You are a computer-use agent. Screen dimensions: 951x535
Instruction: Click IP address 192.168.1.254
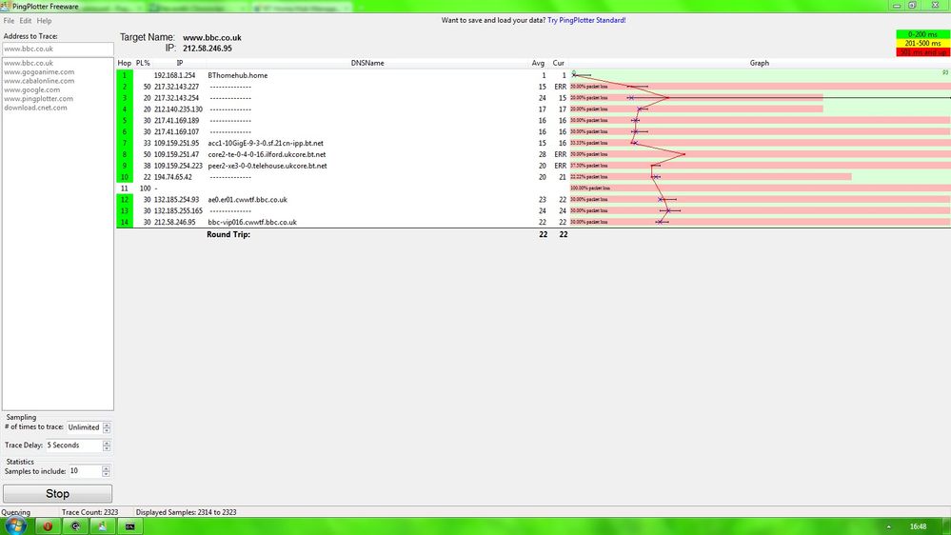point(174,76)
